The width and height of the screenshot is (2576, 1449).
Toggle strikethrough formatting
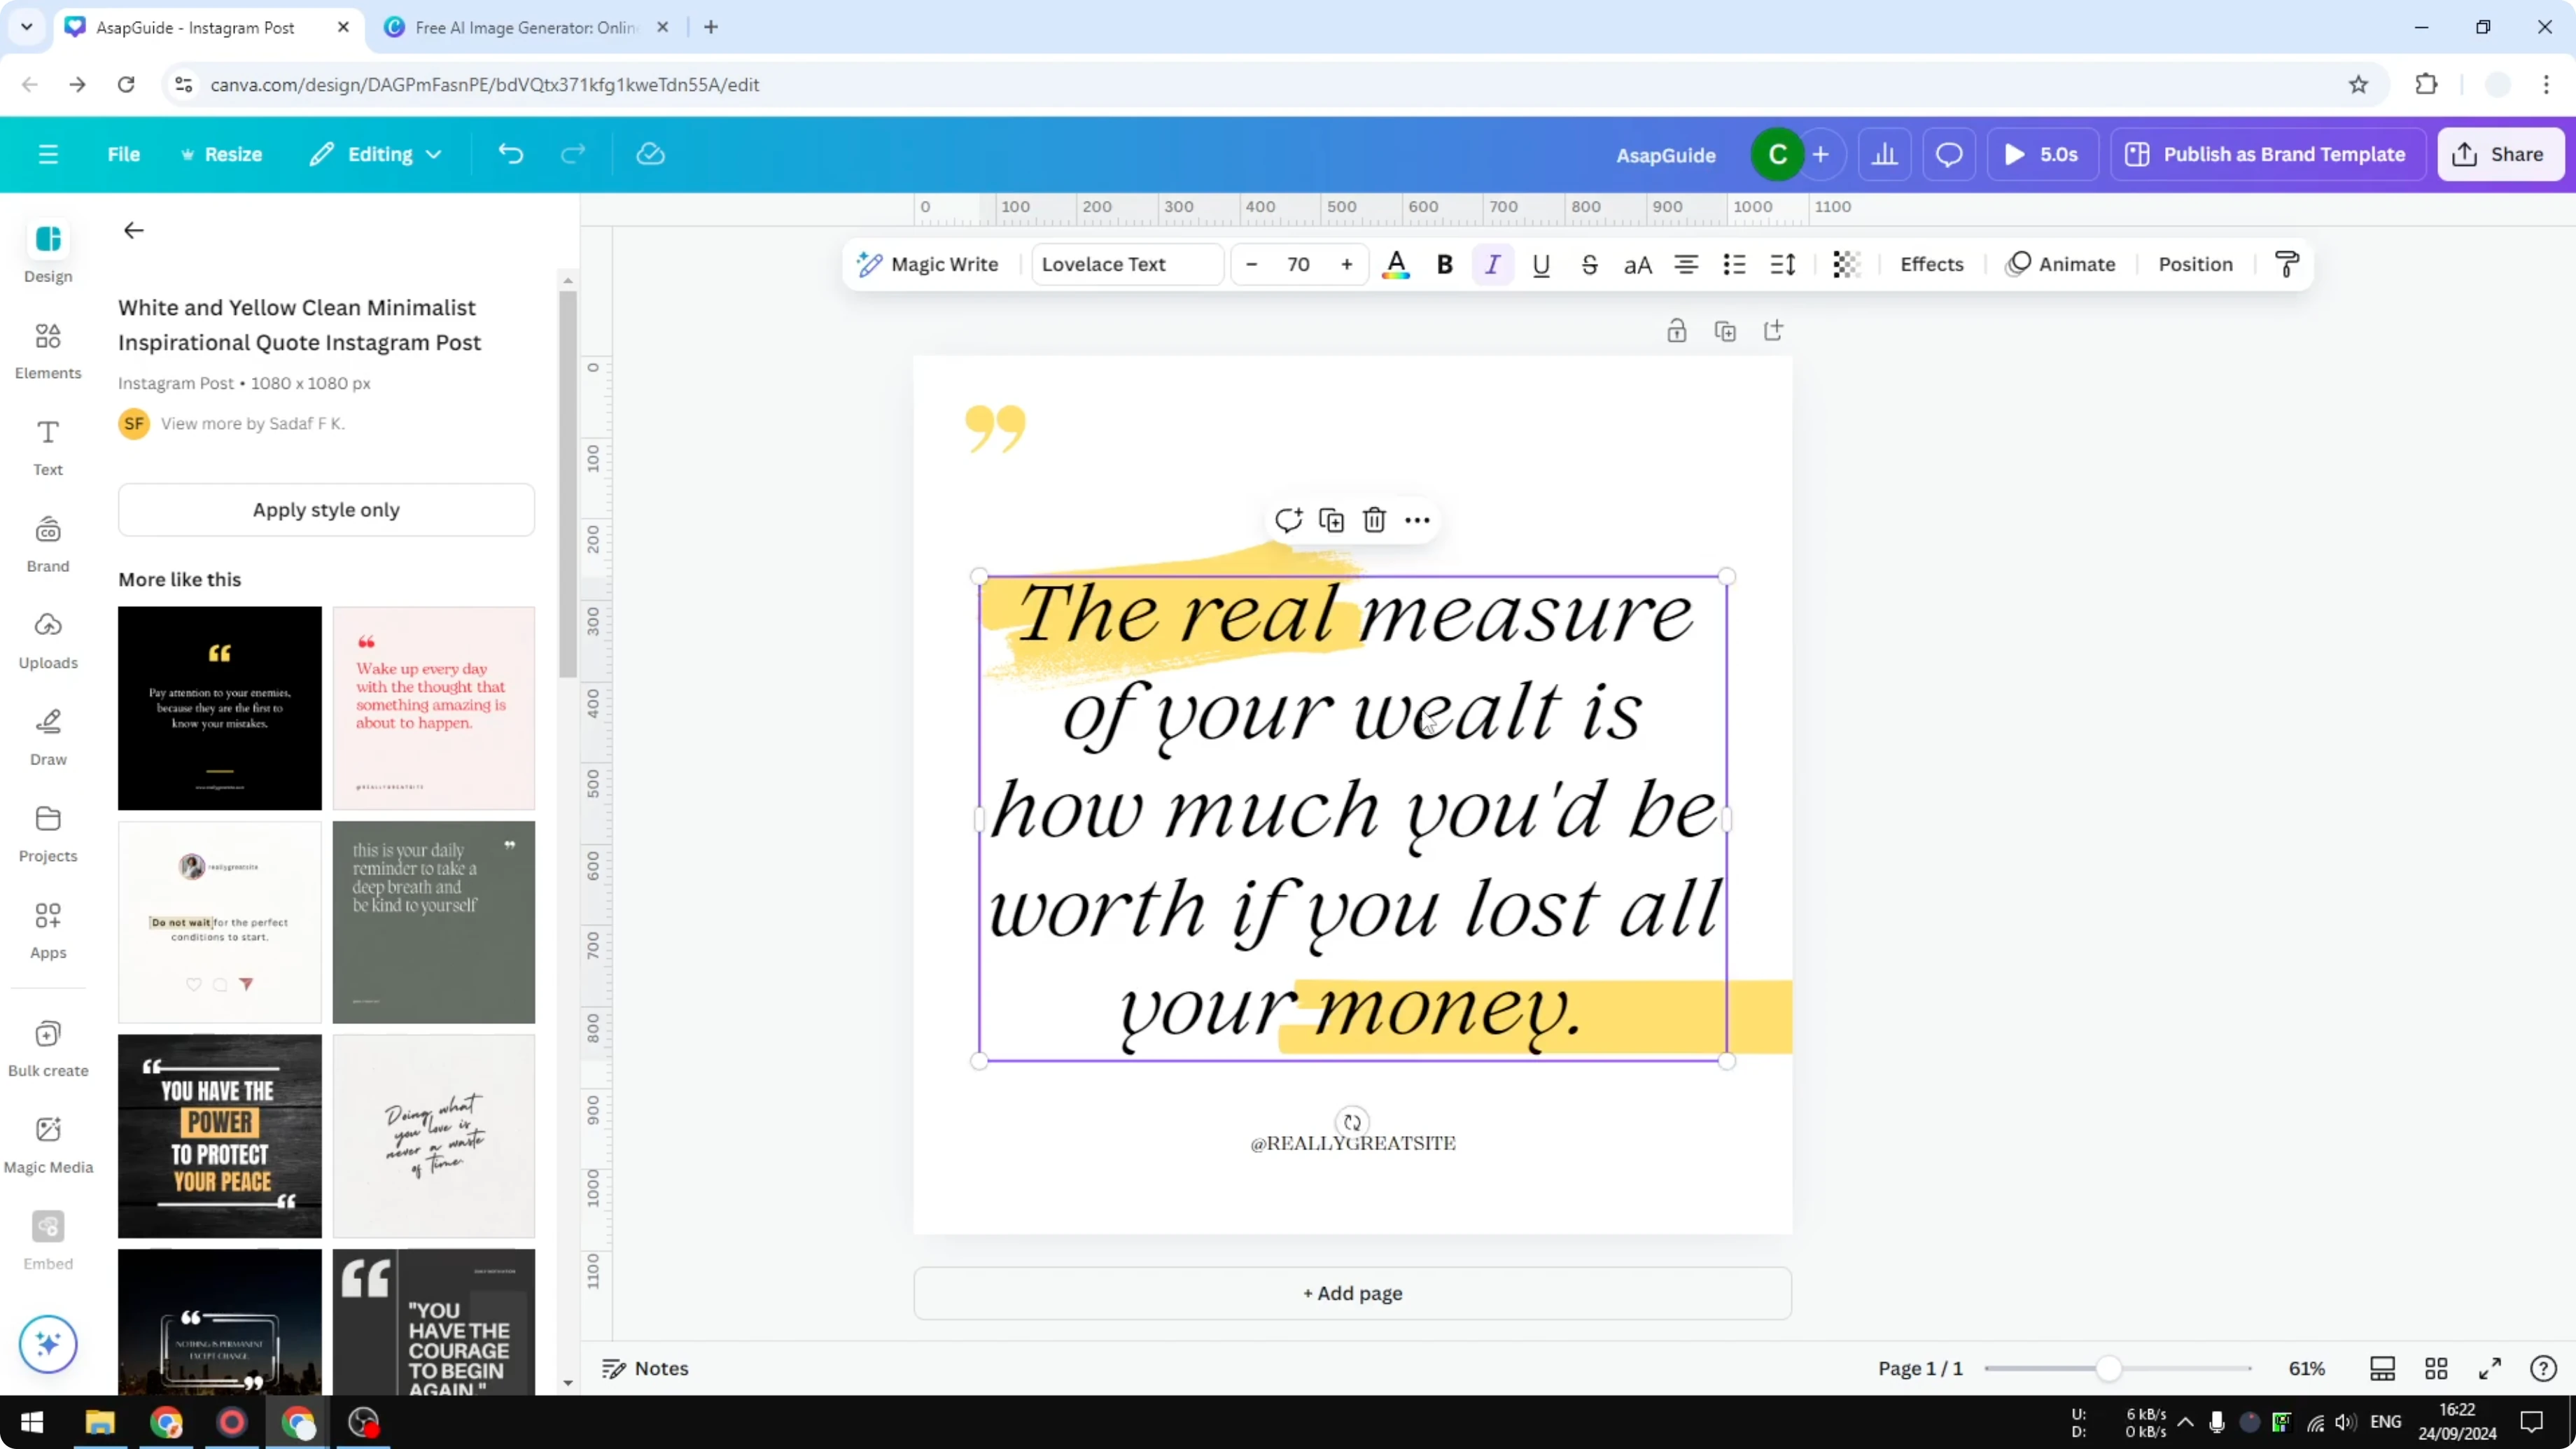1589,265
